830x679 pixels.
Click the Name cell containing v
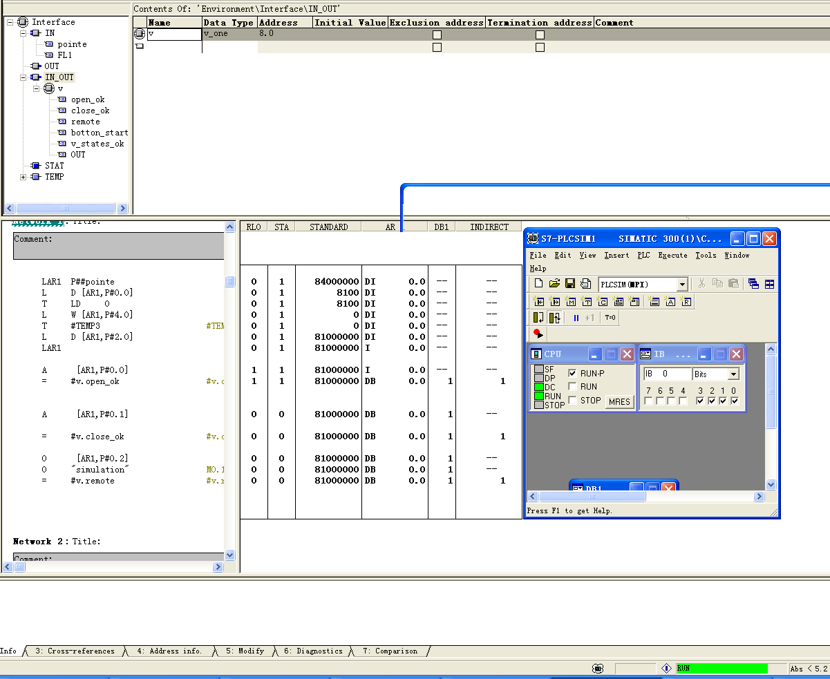174,33
